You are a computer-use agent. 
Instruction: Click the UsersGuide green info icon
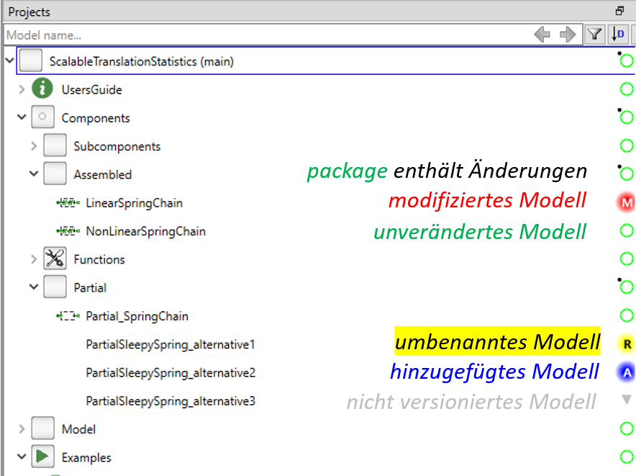[43, 89]
